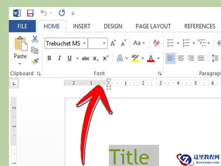Align text left
The width and height of the screenshot is (221, 166).
coord(171,58)
